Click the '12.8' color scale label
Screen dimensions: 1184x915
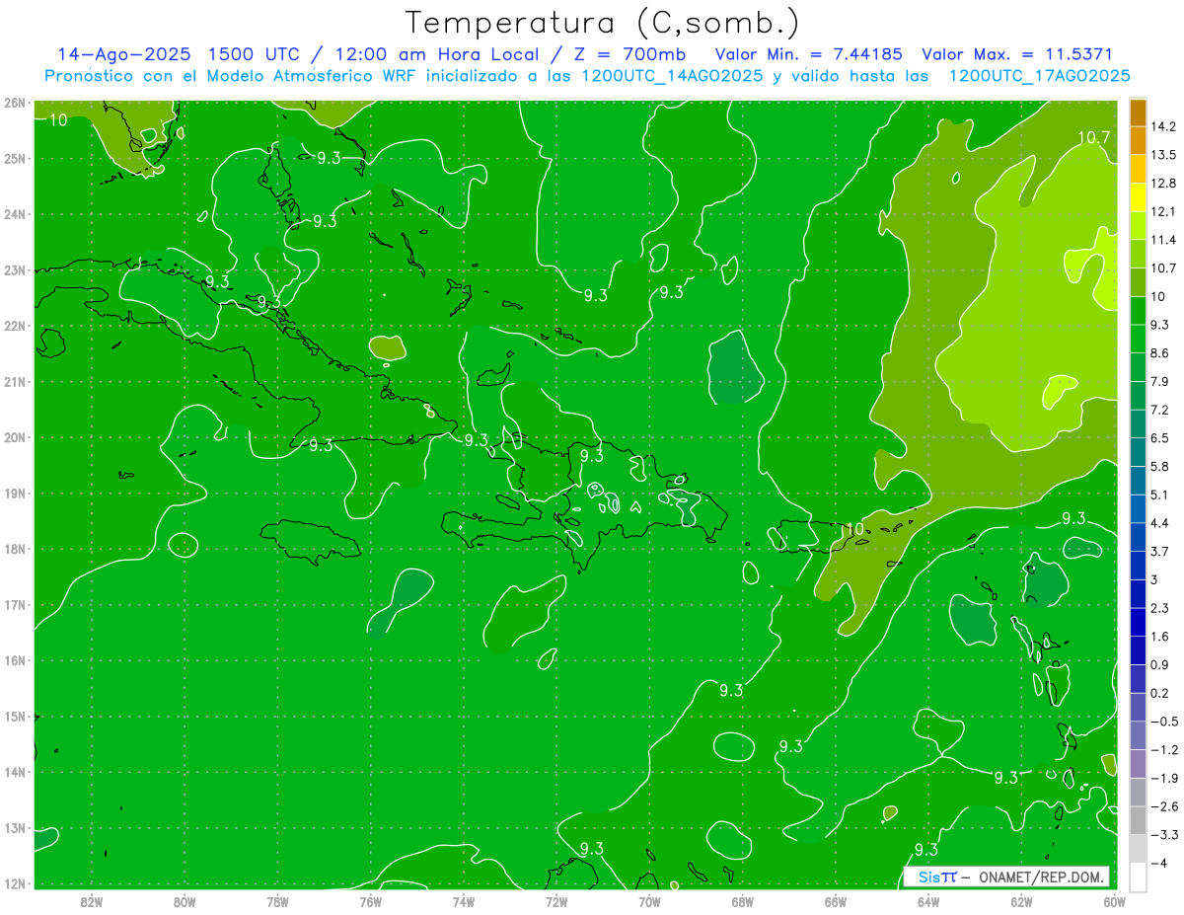point(1163,184)
